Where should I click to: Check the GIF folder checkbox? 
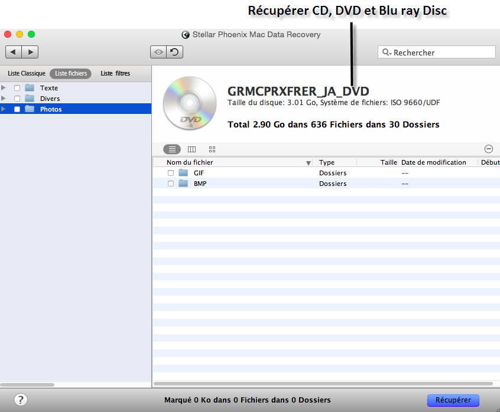[x=171, y=173]
